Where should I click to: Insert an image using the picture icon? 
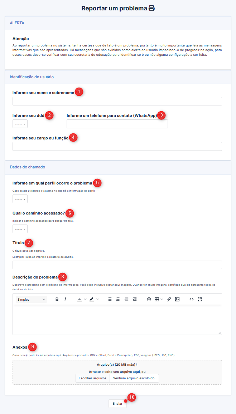pos(178,299)
